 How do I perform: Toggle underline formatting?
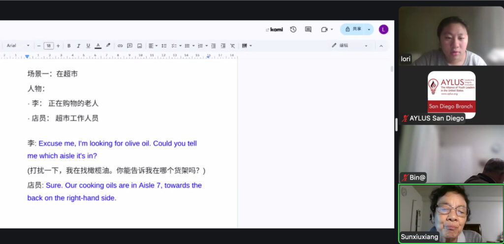(x=88, y=46)
